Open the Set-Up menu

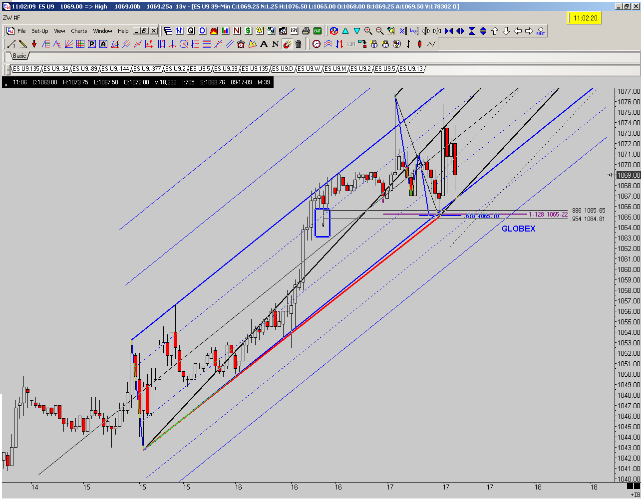tap(40, 31)
